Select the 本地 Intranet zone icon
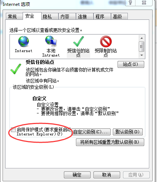This screenshot has height=182, width=157. click(51, 41)
